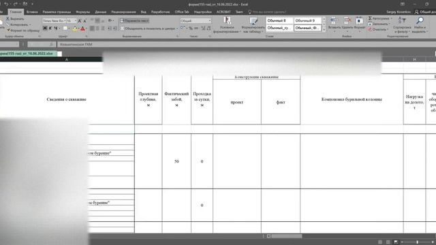
Task: Open the ACROBAT tab
Action: pos(223,12)
